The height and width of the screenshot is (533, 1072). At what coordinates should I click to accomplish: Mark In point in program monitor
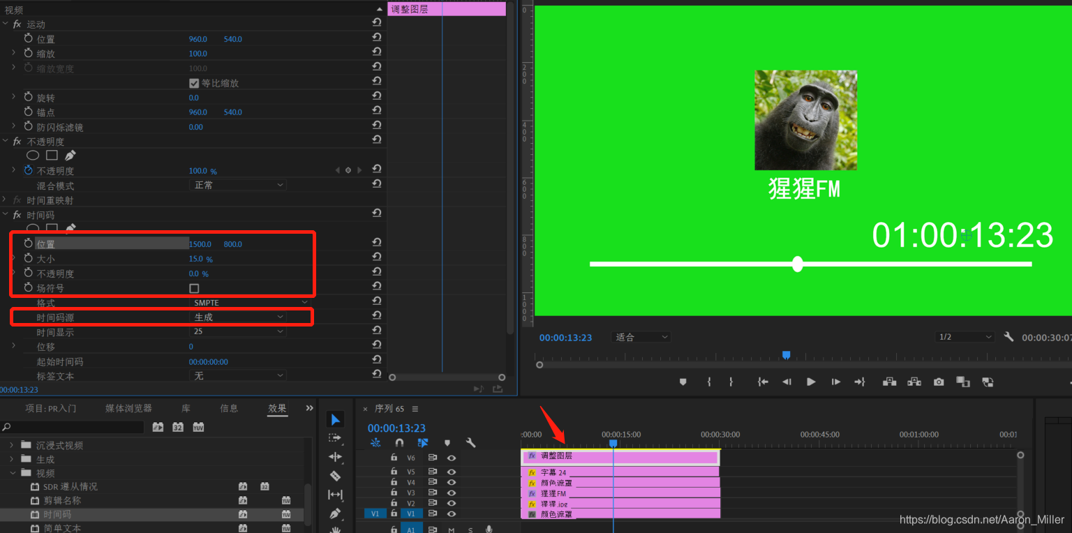709,382
